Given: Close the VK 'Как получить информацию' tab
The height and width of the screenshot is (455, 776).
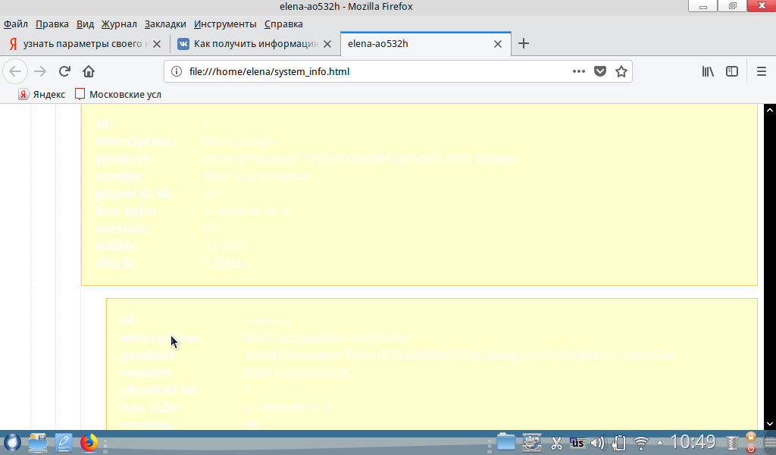Looking at the screenshot, I should pos(327,44).
